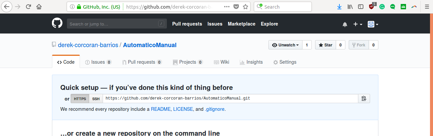Copy the repository URL to clipboard
This screenshot has height=136, width=433.
pos(364,99)
